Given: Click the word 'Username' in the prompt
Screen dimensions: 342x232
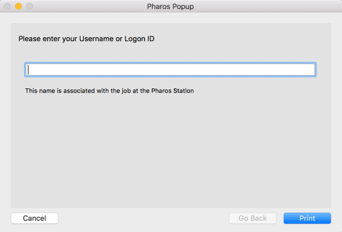Looking at the screenshot, I should click(x=96, y=39).
